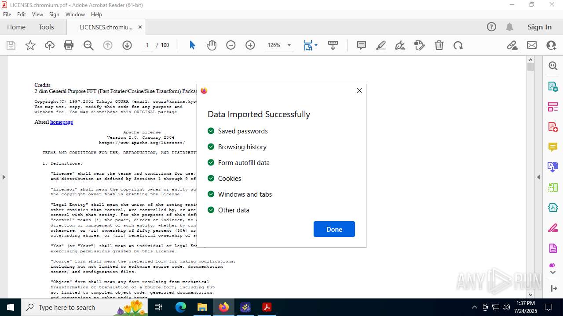Open the Find text magnifier
The width and height of the screenshot is (563, 316).
pyautogui.click(x=88, y=45)
